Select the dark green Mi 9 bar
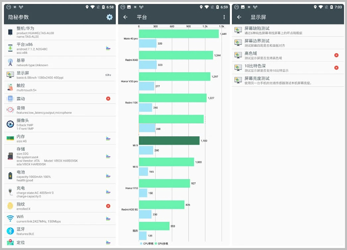The height and width of the screenshot is (250, 347). pyautogui.click(x=169, y=141)
